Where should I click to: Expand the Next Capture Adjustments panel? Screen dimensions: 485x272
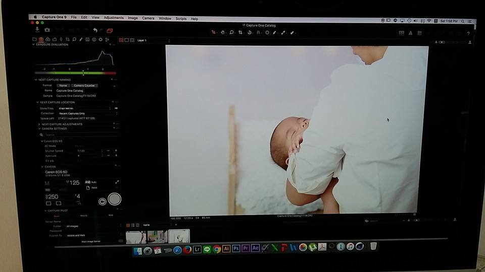coord(39,124)
